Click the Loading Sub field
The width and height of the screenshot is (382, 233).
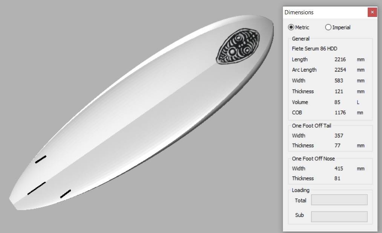[339, 216]
